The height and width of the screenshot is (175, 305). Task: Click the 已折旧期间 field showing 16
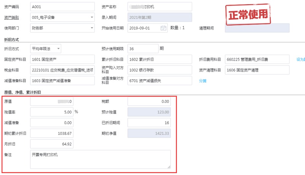(149, 123)
